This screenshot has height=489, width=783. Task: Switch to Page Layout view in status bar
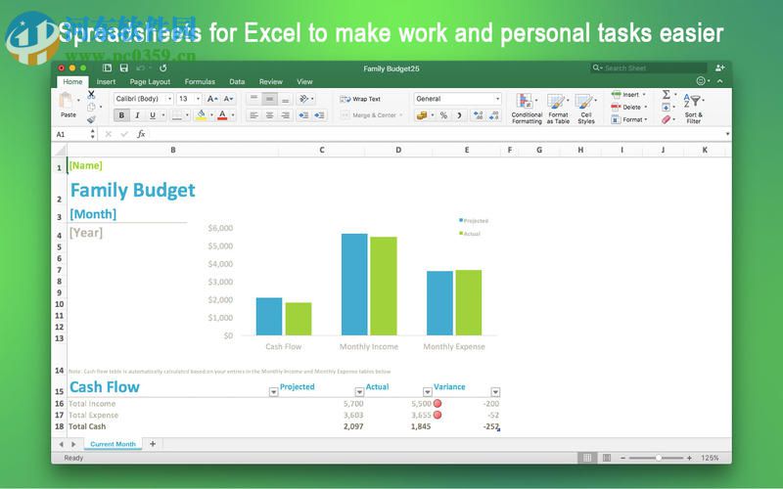[606, 458]
